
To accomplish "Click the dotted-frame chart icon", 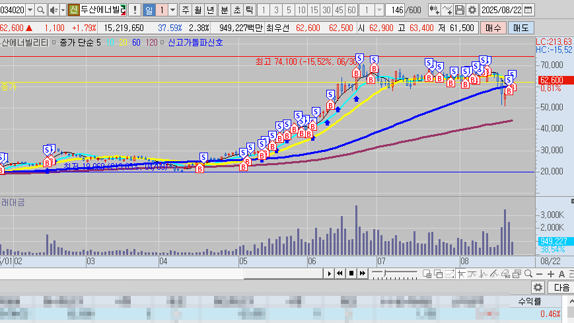I will click(x=450, y=274).
